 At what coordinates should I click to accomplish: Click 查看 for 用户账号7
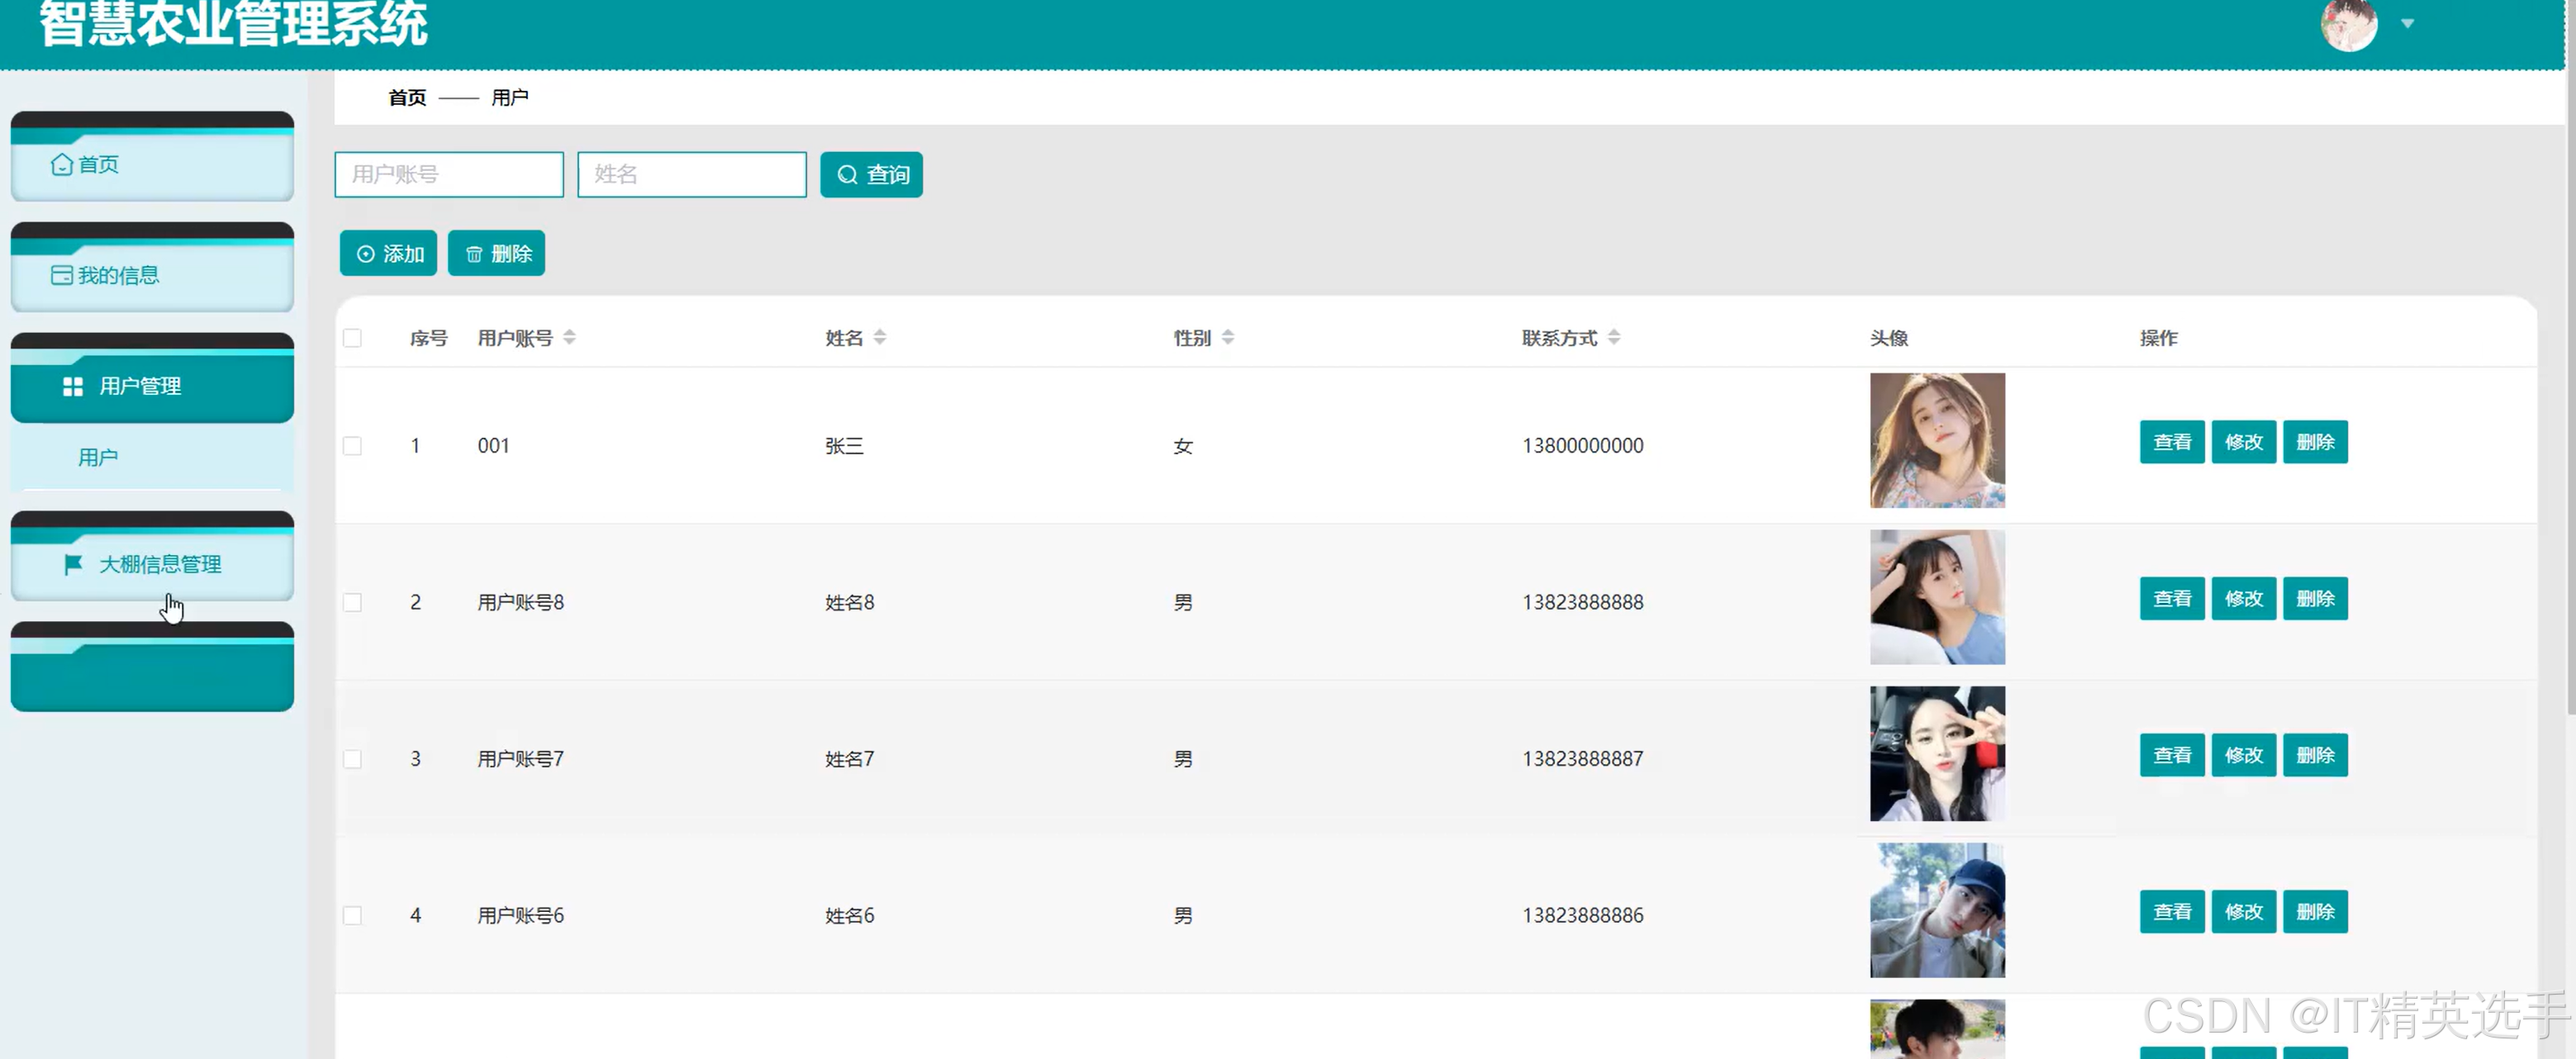tap(2172, 756)
